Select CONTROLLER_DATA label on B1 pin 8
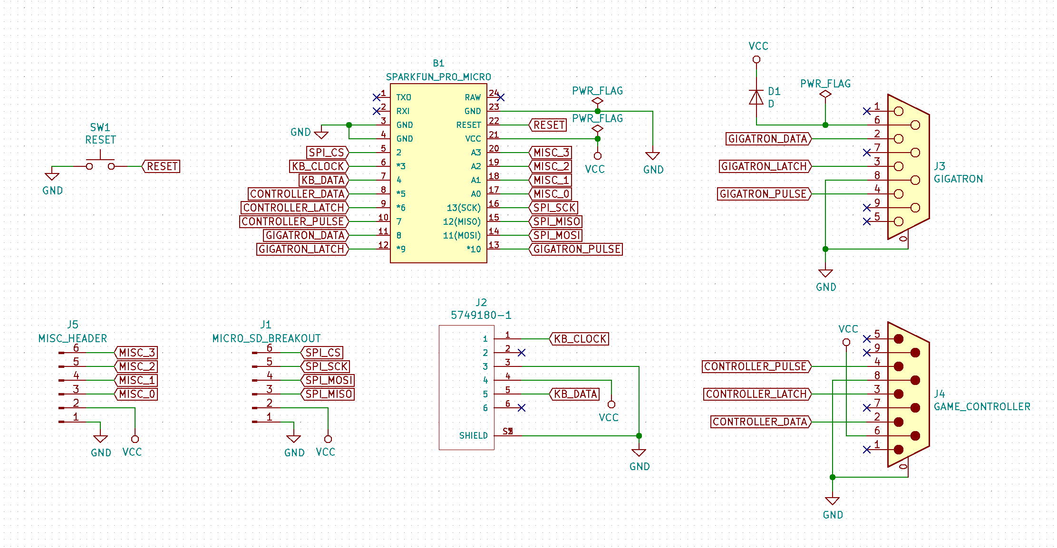The width and height of the screenshot is (1057, 548). coord(299,194)
